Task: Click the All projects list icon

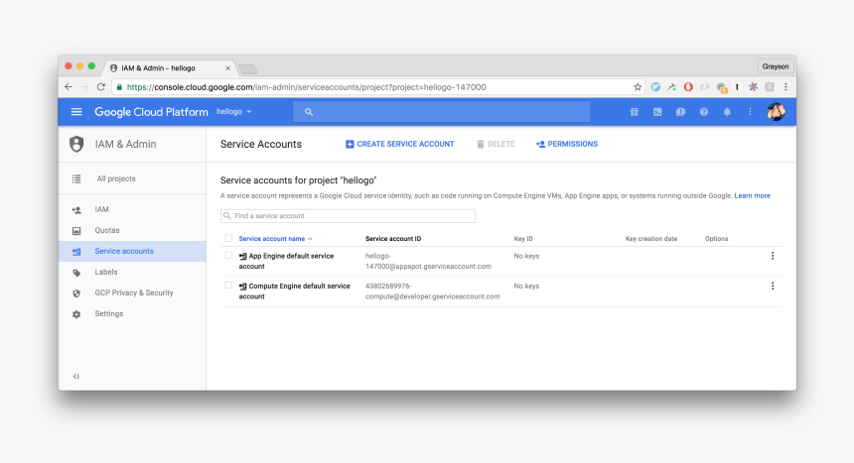Action: coord(76,178)
